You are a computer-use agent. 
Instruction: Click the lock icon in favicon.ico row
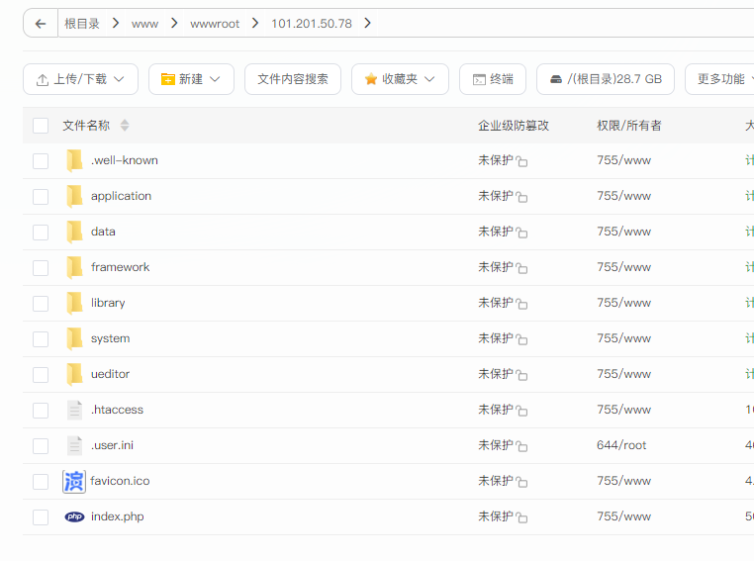[521, 482]
